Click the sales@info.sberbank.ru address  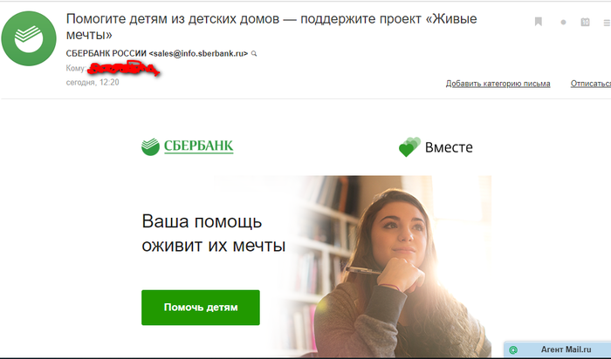pos(198,54)
